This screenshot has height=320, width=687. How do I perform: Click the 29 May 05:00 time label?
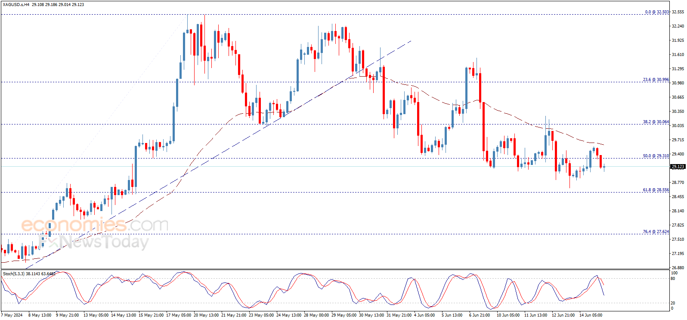344,315
